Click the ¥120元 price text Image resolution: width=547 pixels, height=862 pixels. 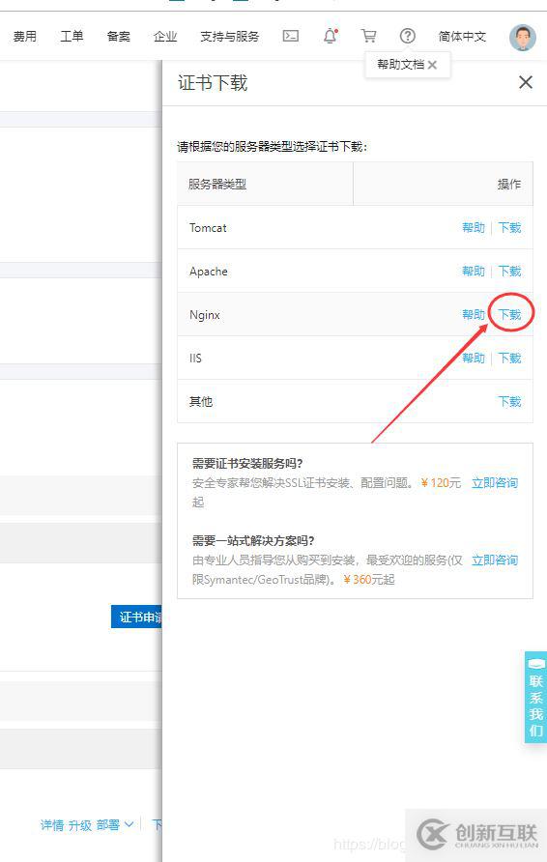[441, 482]
